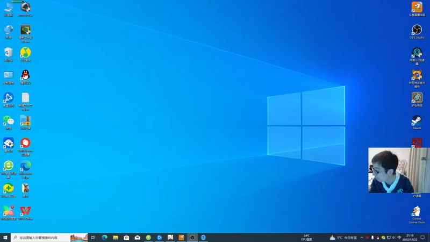
Task: Open the red GWYNews shortcut icon
Action: 25,147
